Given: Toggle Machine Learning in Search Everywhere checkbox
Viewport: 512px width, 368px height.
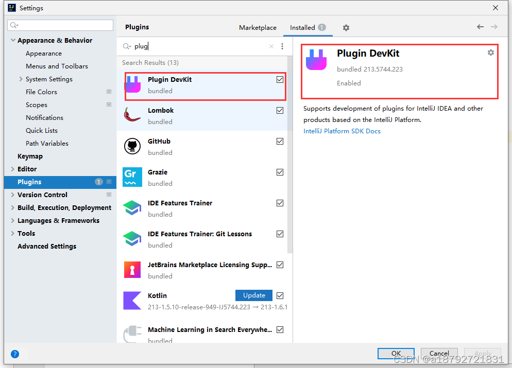Looking at the screenshot, I should 280,330.
